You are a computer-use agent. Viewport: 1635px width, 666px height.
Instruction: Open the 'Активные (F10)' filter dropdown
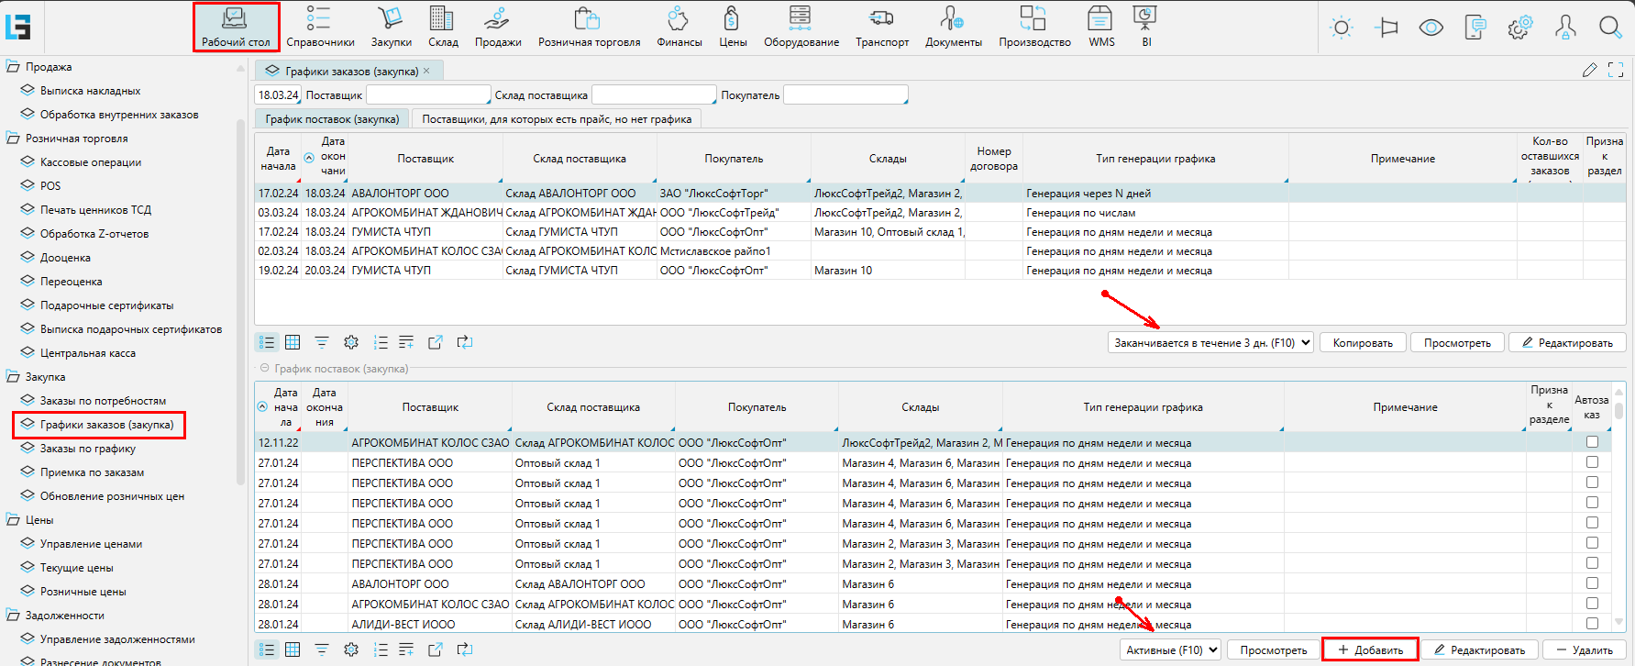tap(1170, 649)
